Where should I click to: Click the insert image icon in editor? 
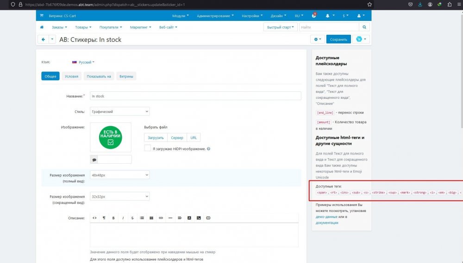point(199,218)
